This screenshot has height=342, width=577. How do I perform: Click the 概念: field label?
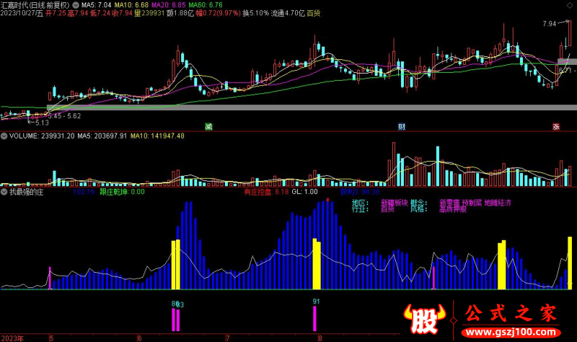tap(419, 203)
